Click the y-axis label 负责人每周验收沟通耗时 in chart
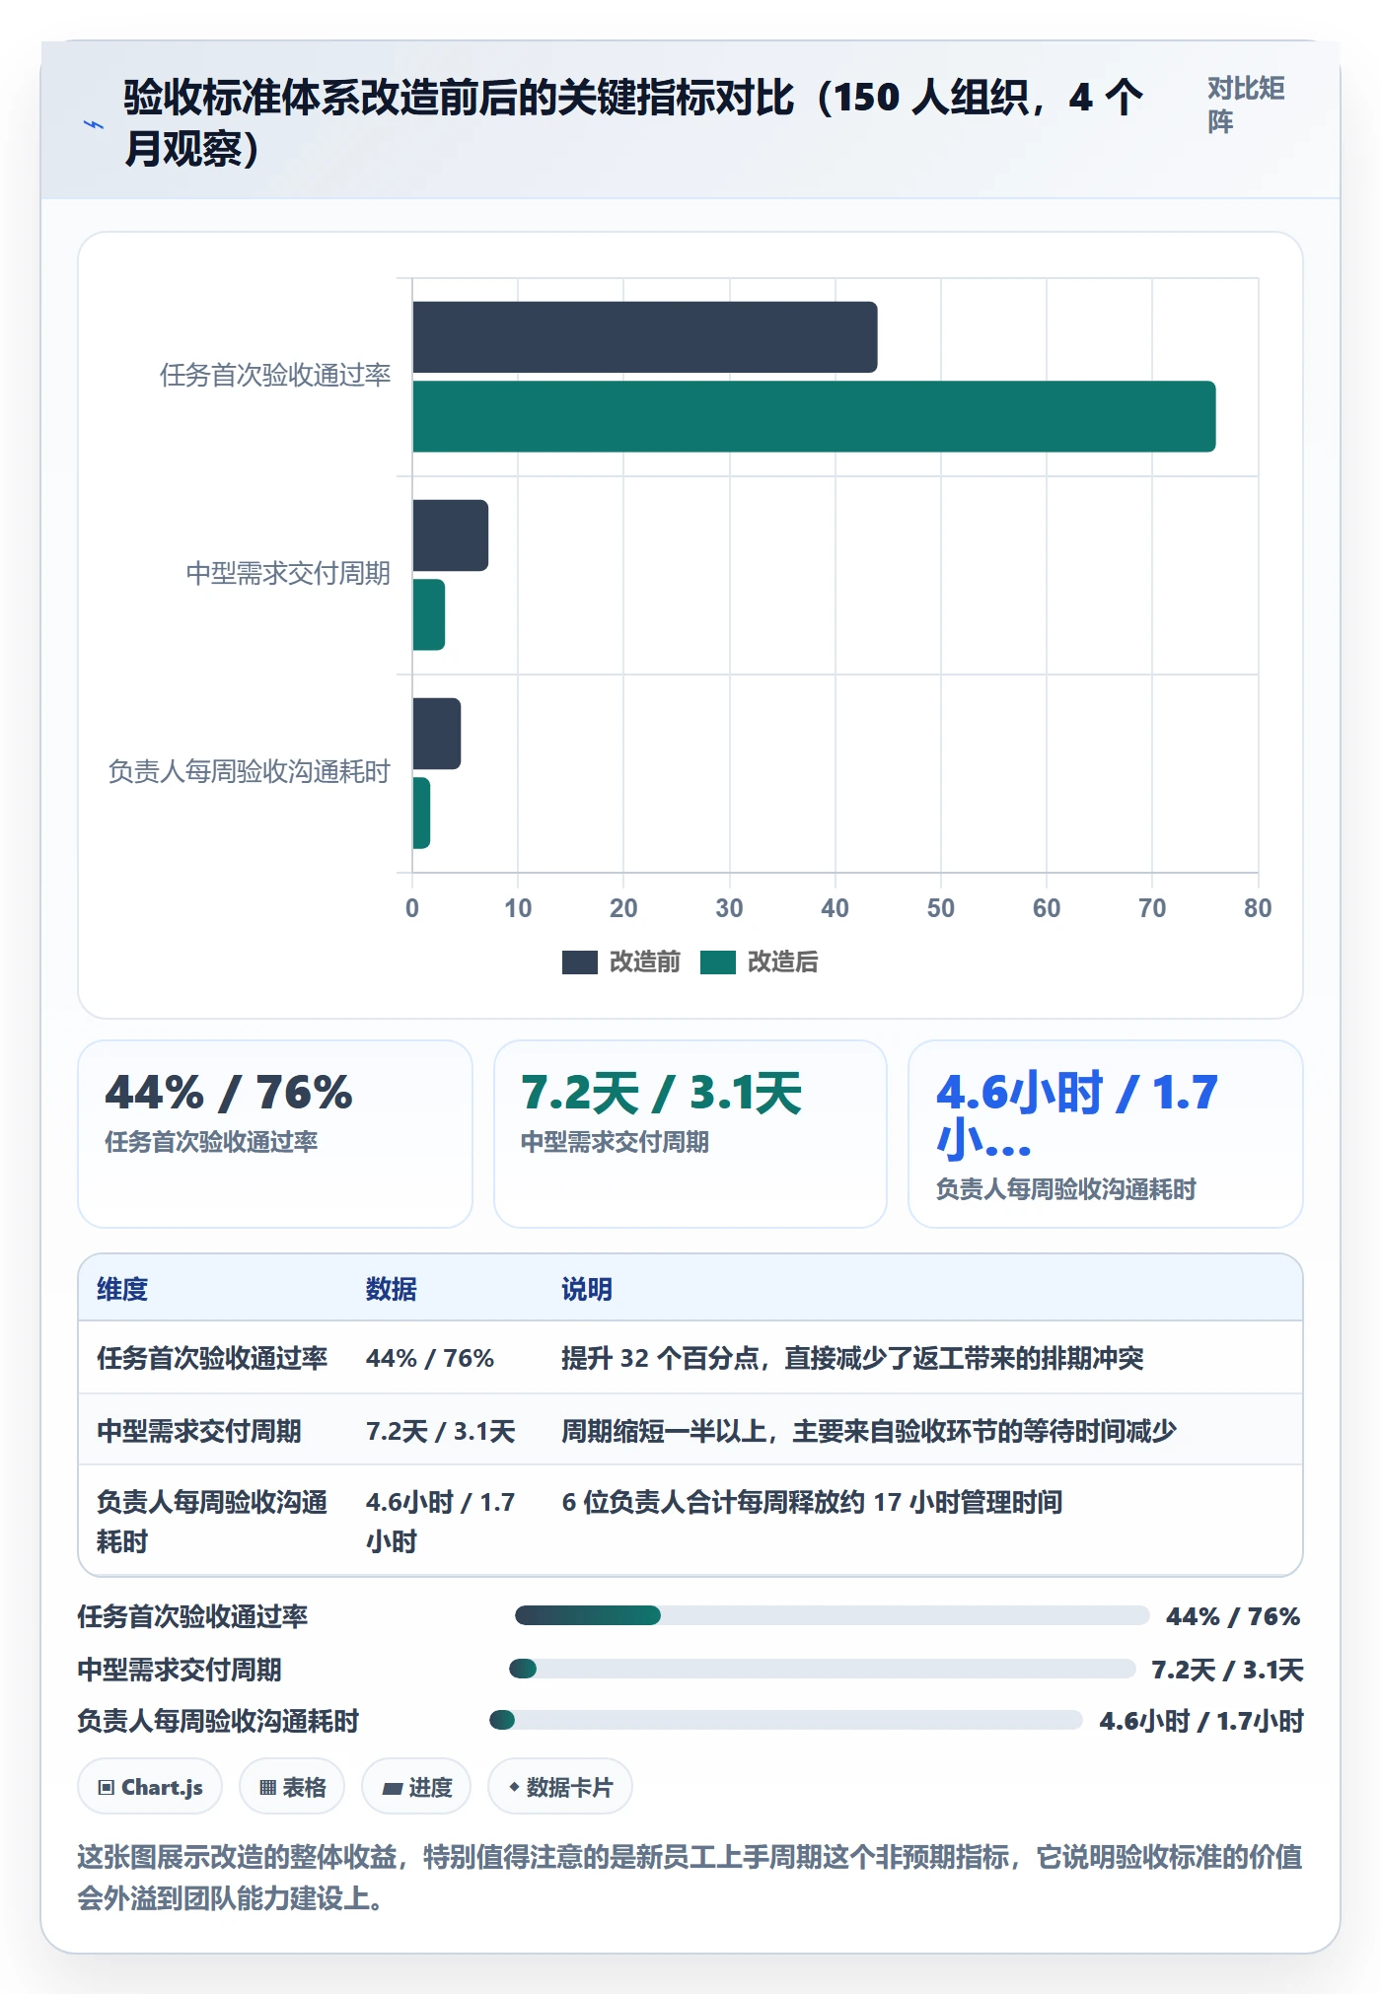Image resolution: width=1381 pixels, height=1994 pixels. [x=250, y=772]
